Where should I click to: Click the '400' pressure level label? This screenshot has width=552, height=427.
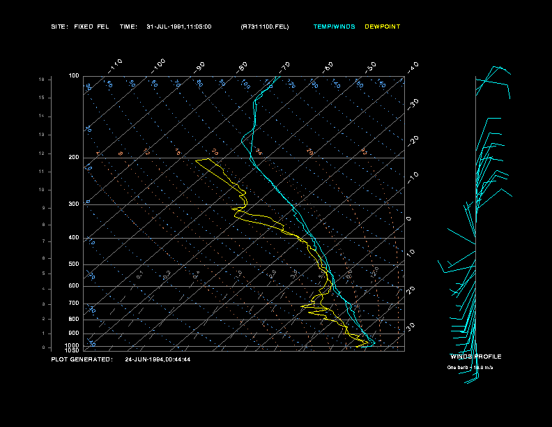74,237
